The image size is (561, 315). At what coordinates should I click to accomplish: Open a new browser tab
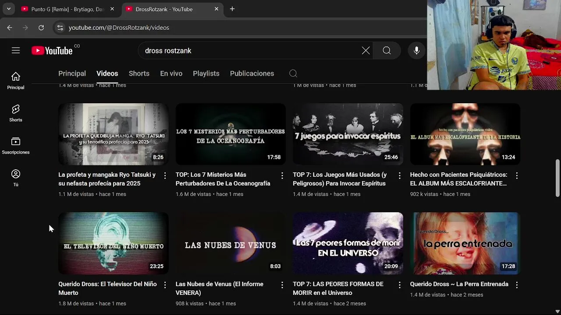232,9
